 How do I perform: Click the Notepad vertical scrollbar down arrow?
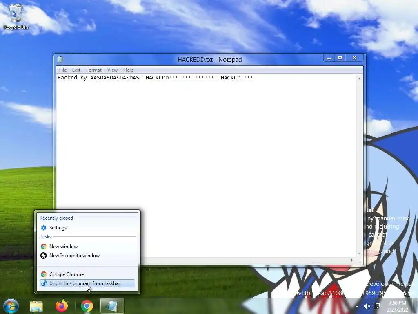(x=359, y=253)
